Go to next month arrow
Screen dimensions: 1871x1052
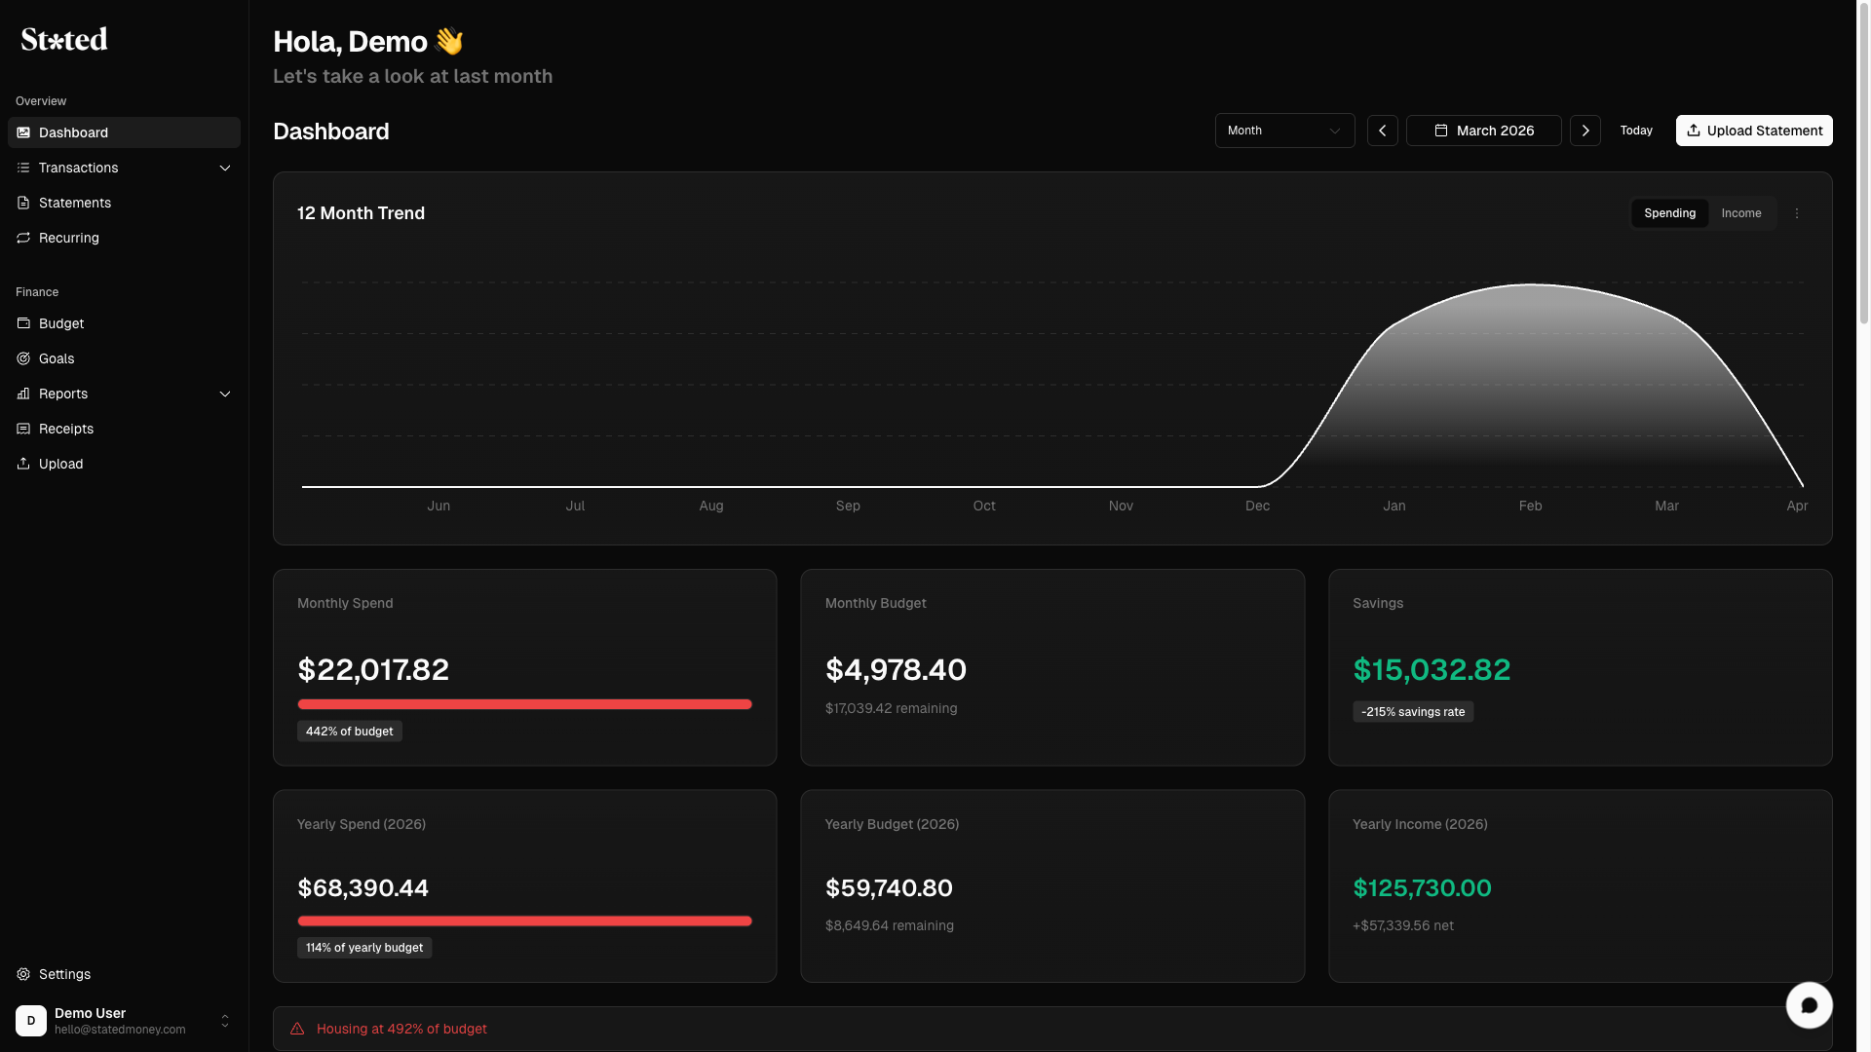point(1585,131)
